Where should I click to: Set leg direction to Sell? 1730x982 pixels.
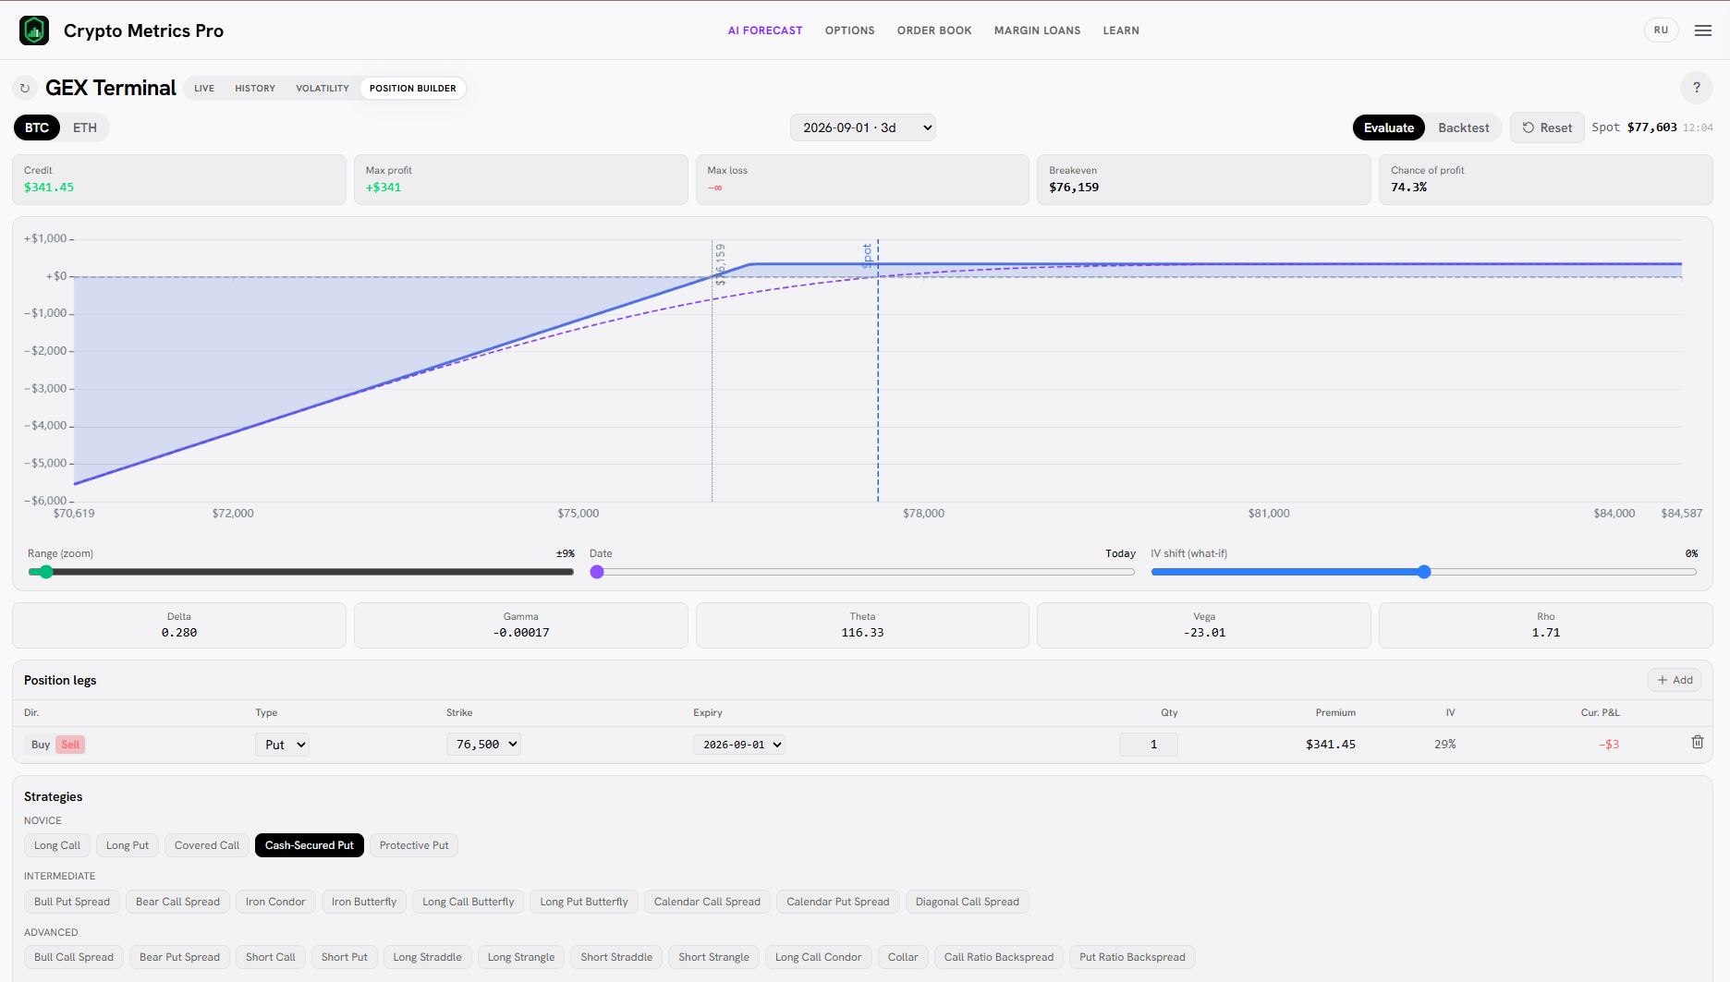(x=70, y=745)
